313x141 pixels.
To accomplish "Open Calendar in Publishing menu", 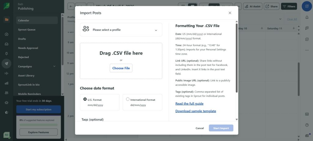I will pyautogui.click(x=37, y=20).
